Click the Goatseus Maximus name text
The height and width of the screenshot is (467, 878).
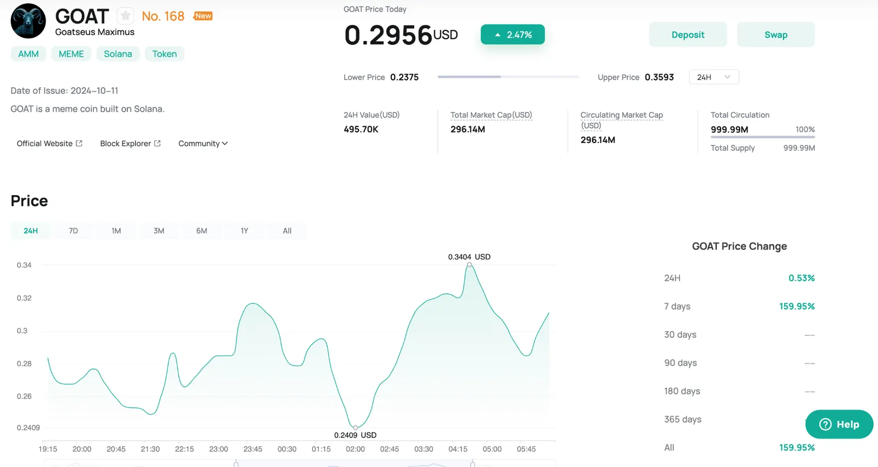pyautogui.click(x=95, y=32)
